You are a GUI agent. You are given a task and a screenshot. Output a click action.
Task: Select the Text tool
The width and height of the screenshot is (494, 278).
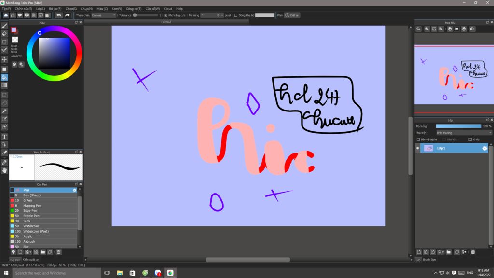pyautogui.click(x=4, y=137)
